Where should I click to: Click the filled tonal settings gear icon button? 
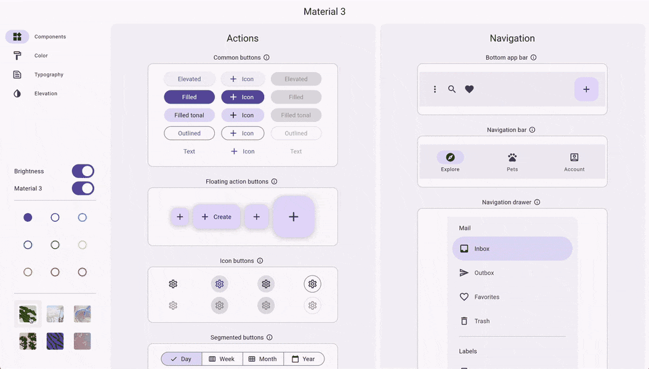266,284
